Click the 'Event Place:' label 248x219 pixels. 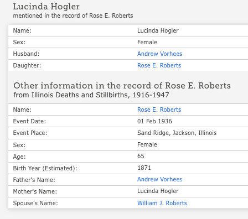(30, 133)
